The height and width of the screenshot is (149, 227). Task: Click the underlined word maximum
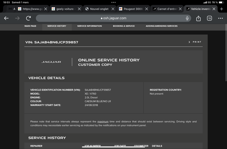pos(103,122)
